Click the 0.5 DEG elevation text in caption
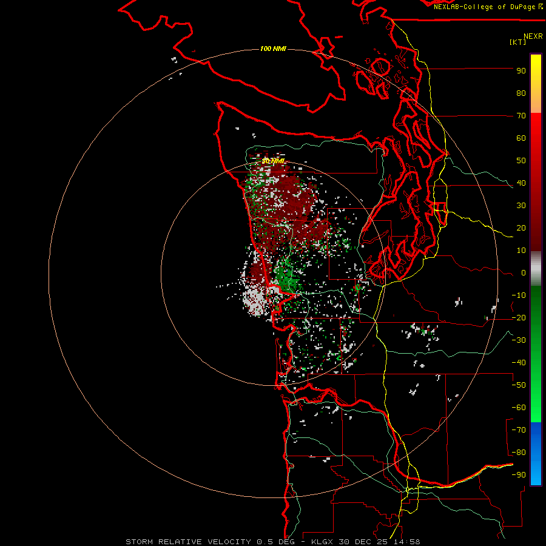546x546 pixels. click(x=276, y=542)
